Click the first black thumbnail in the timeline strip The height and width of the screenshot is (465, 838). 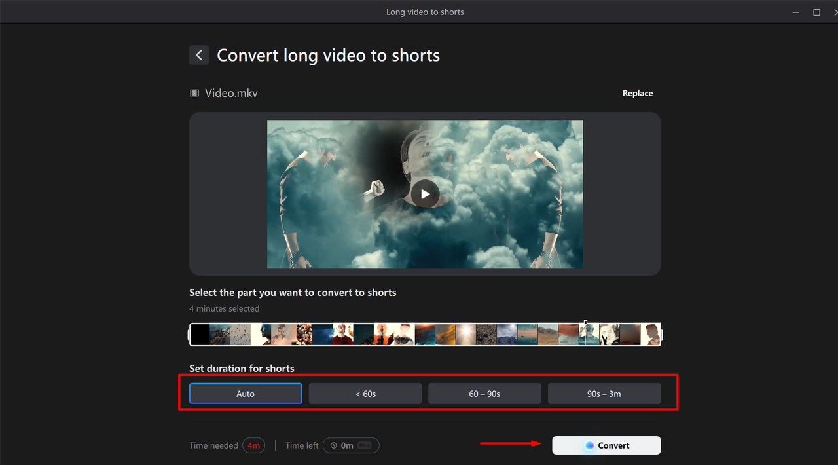pos(200,335)
